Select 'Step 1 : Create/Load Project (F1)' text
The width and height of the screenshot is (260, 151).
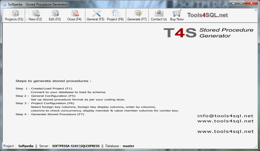pyautogui.click(x=44, y=88)
